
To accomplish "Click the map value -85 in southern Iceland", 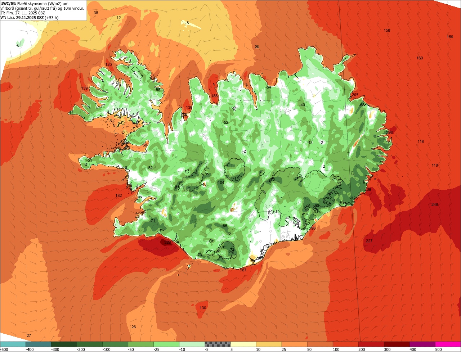I will click(224, 226).
